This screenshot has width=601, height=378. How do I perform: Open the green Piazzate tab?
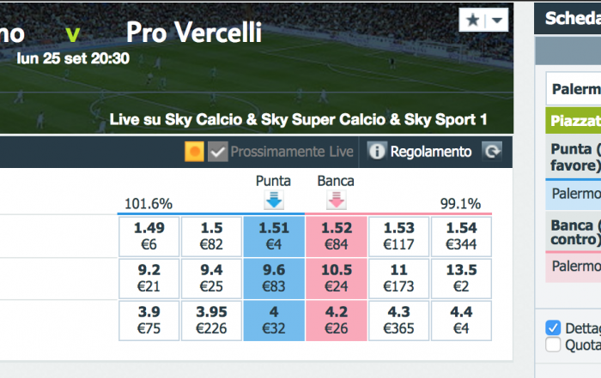click(x=574, y=121)
